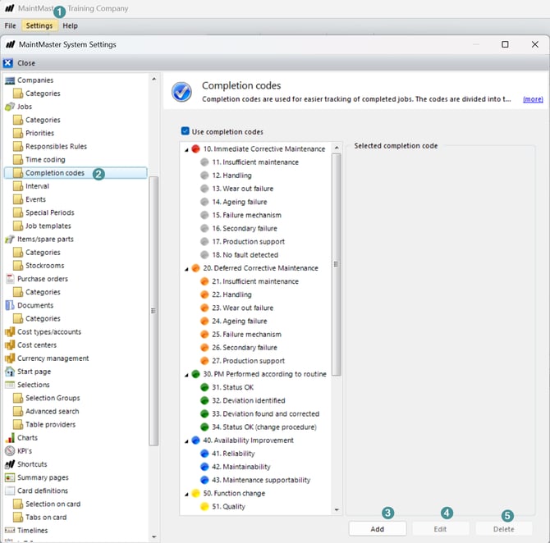The height and width of the screenshot is (543, 550).
Task: Select 13. Wear out failure code
Action: [243, 189]
